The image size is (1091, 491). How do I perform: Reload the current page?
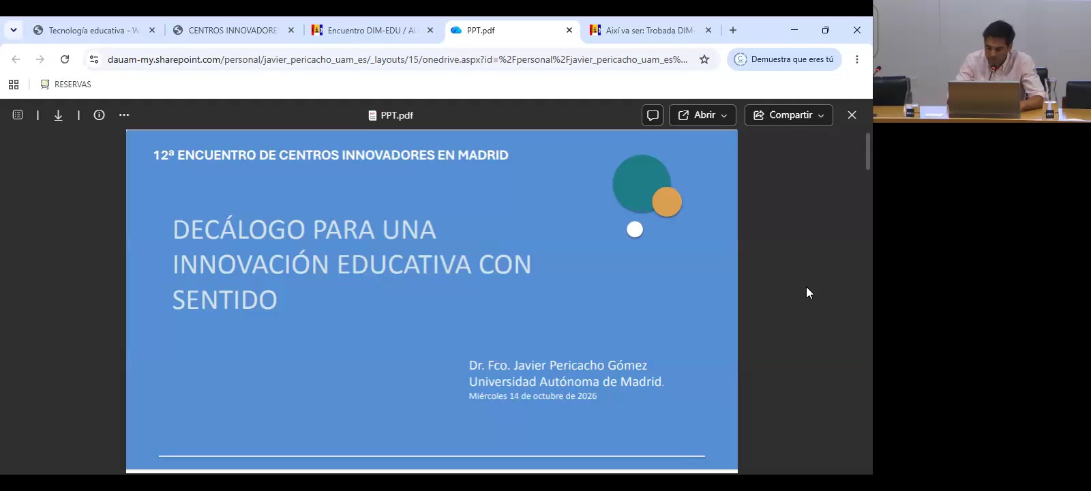pos(65,59)
